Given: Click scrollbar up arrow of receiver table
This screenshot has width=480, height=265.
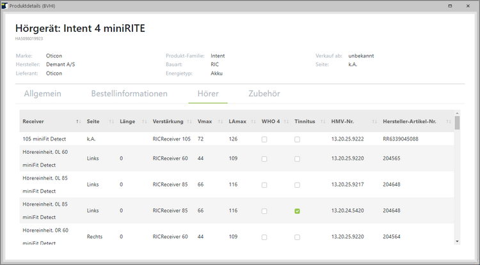Looking at the screenshot, I should point(457,113).
